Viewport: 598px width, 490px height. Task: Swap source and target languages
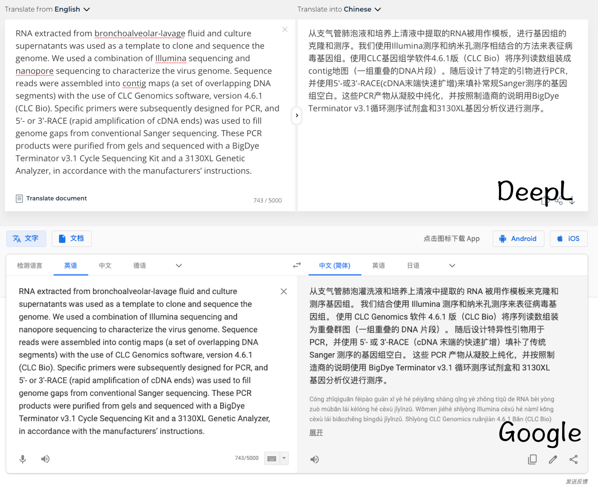click(x=297, y=265)
